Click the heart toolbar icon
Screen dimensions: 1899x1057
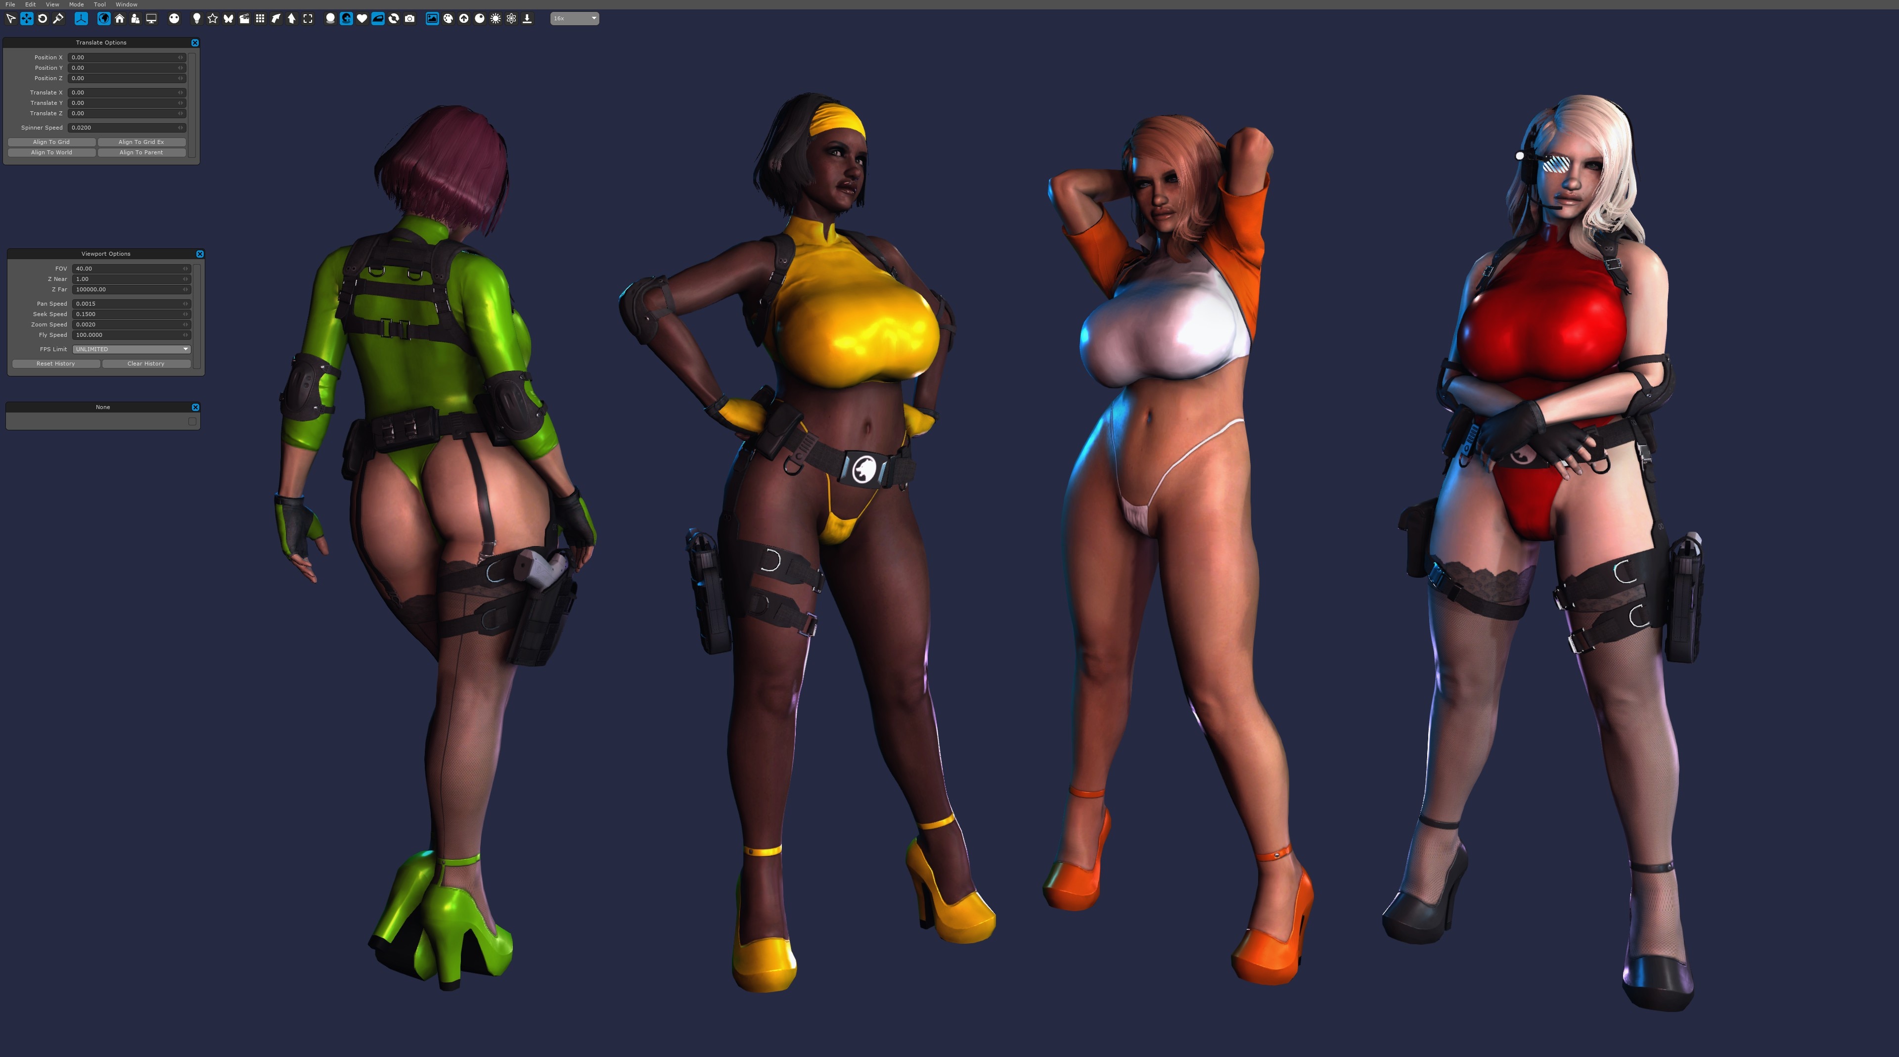point(362,18)
